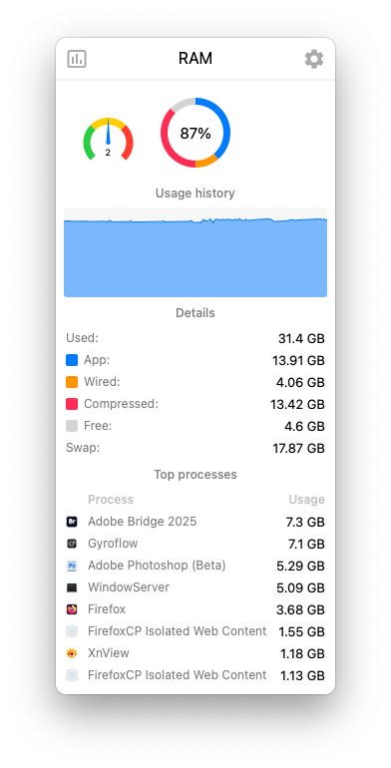Select the Adobe Bridge 2025 icon

pyautogui.click(x=72, y=522)
